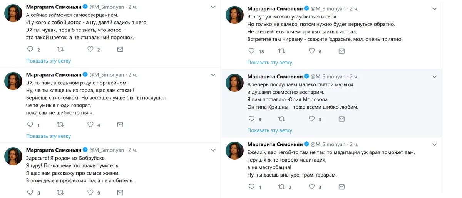
Task: Expand options chevron on портвейн tweet
Action: click(x=213, y=75)
